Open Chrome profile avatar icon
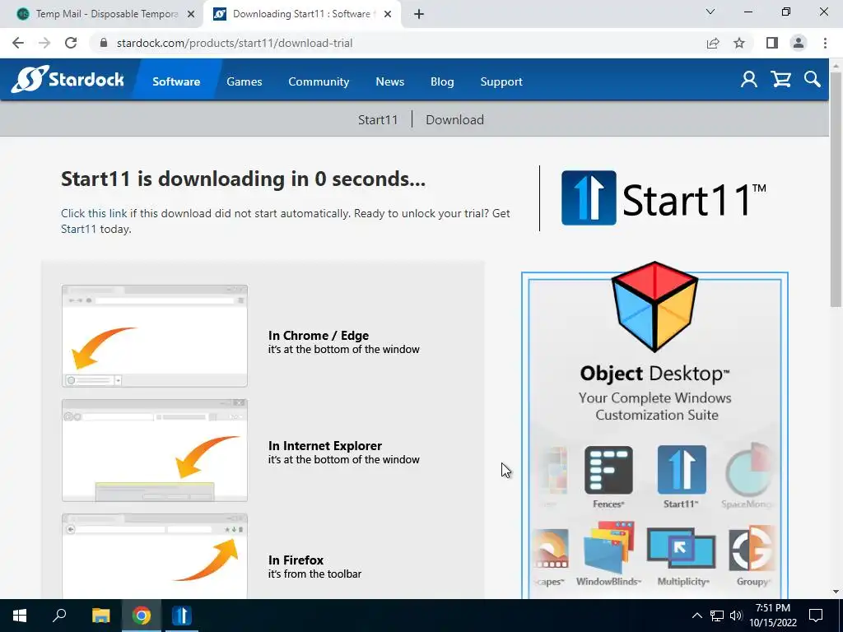The height and width of the screenshot is (632, 843). pos(799,43)
